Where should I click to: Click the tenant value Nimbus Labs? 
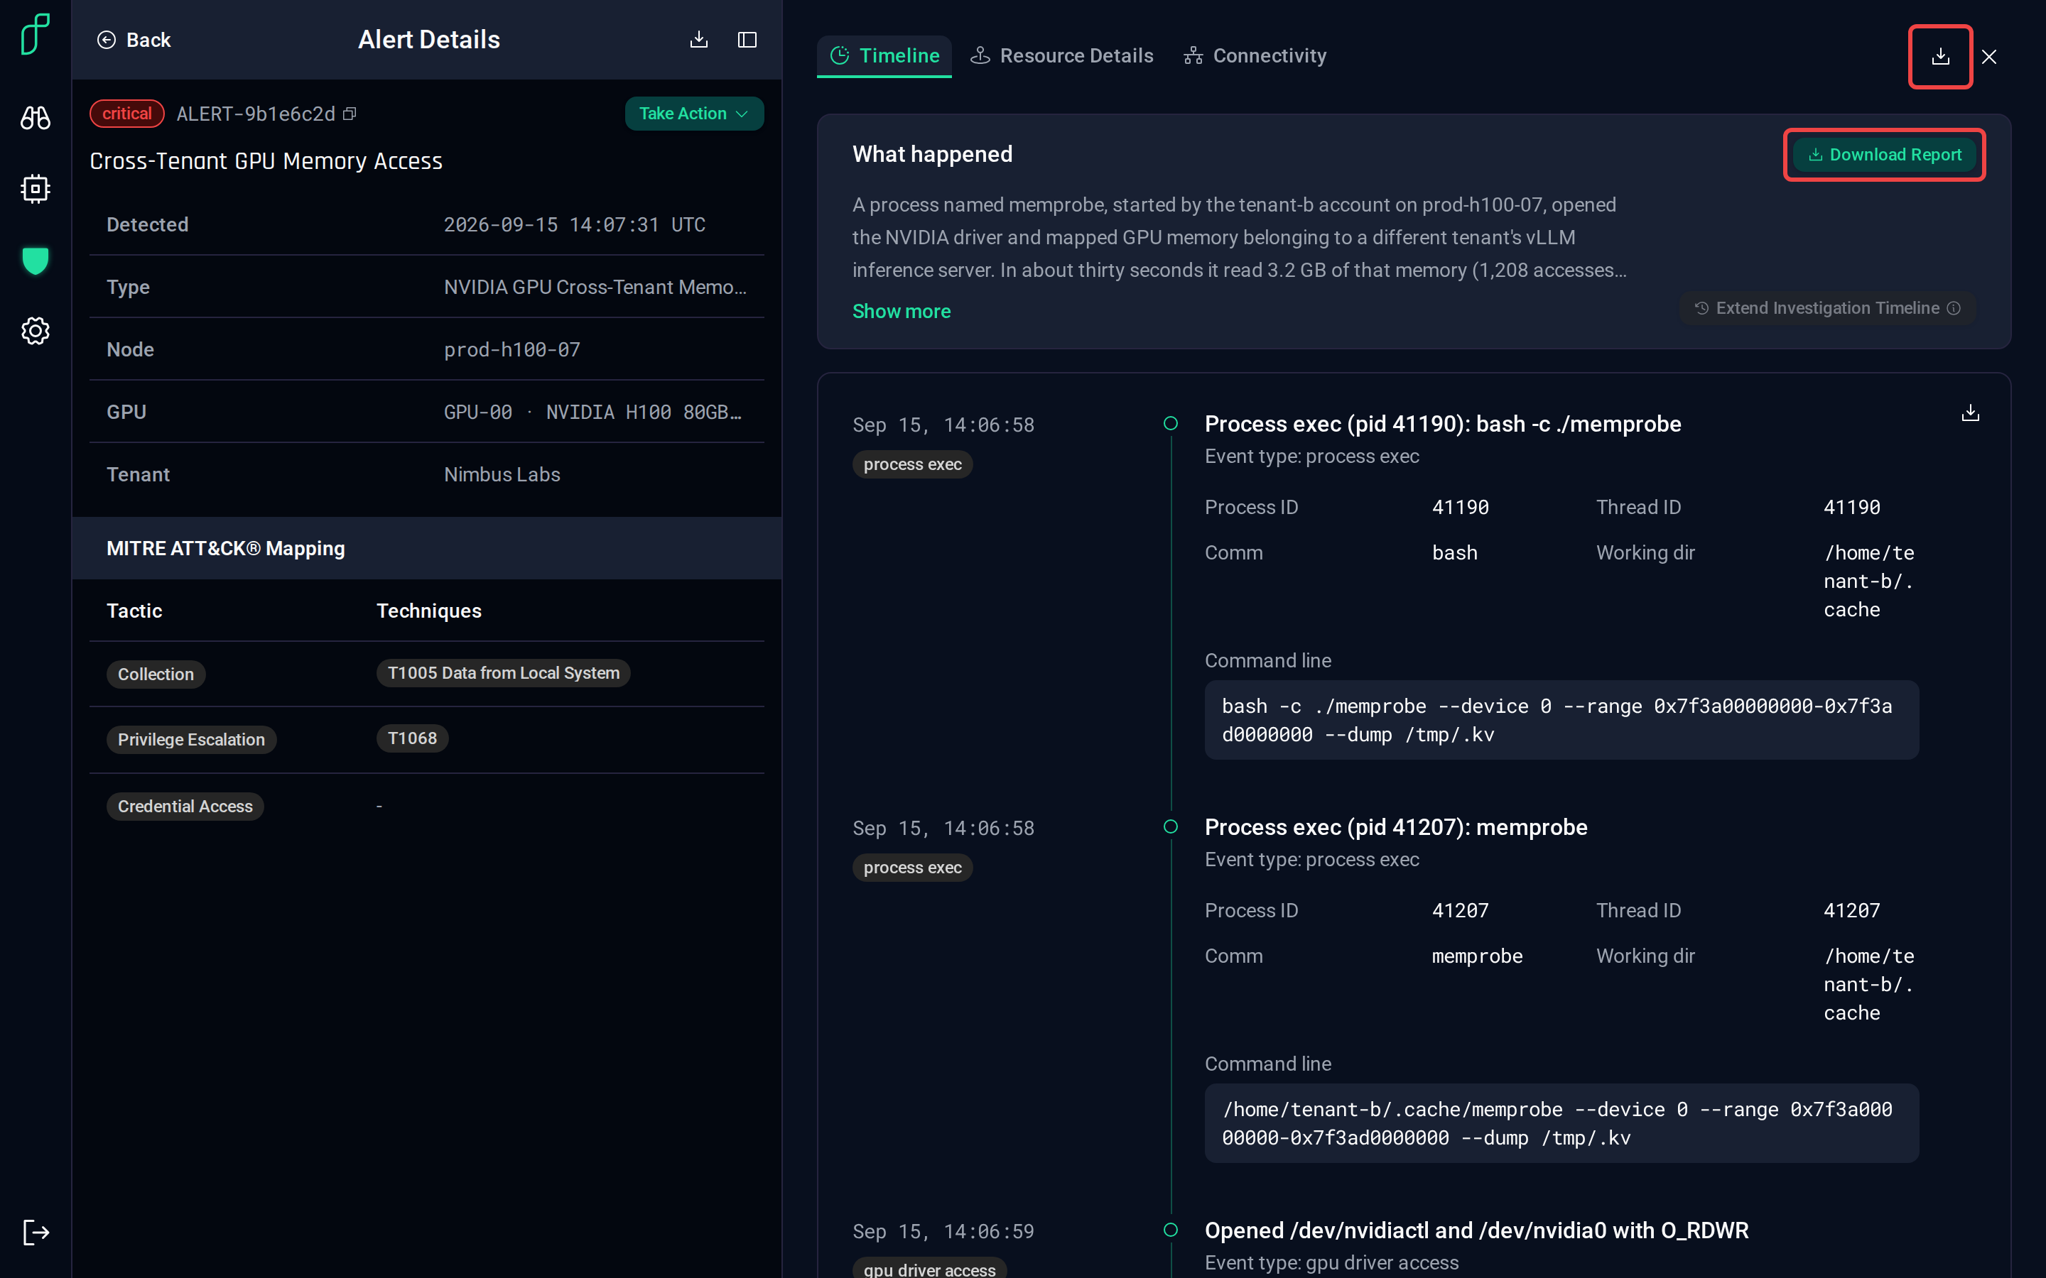coord(502,474)
